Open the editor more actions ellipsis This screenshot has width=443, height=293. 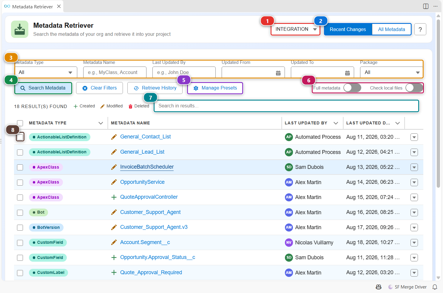coord(435,6)
